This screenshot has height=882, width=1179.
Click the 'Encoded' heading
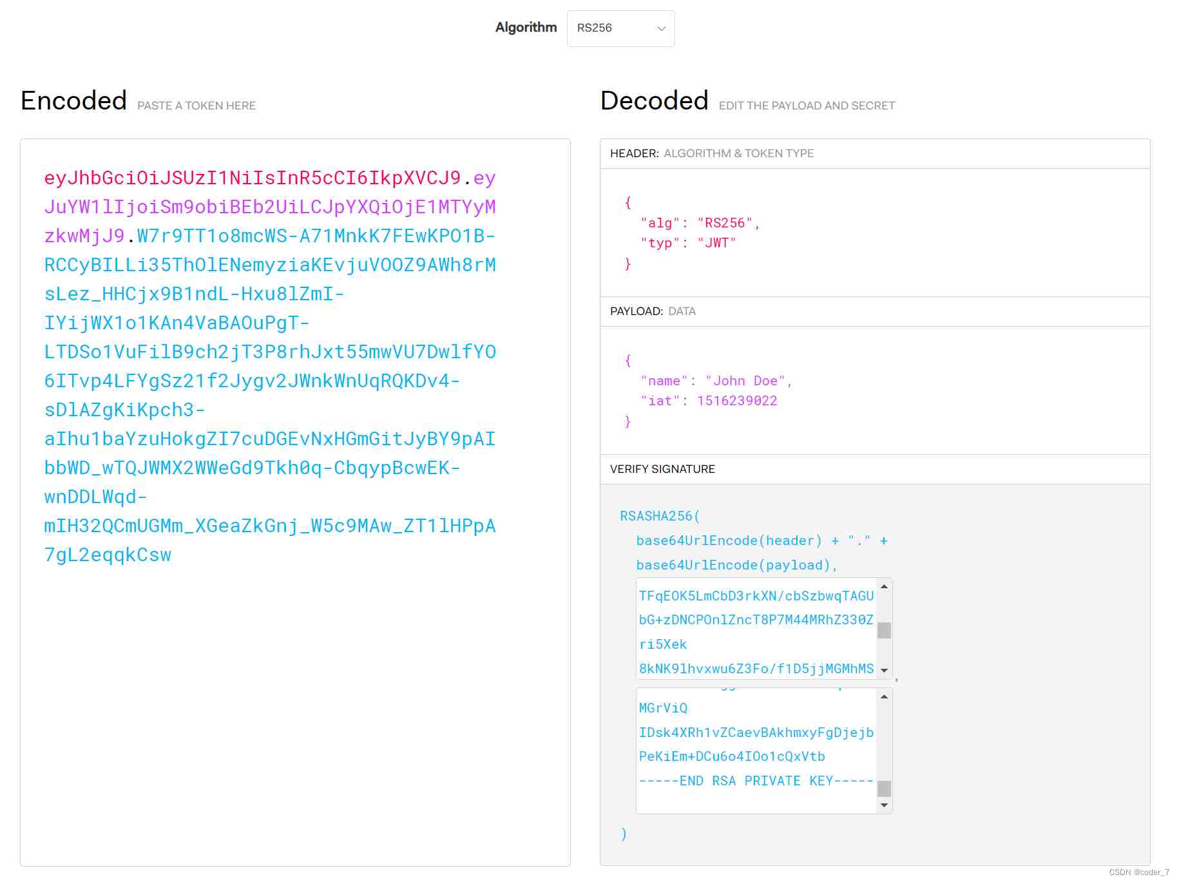73,101
